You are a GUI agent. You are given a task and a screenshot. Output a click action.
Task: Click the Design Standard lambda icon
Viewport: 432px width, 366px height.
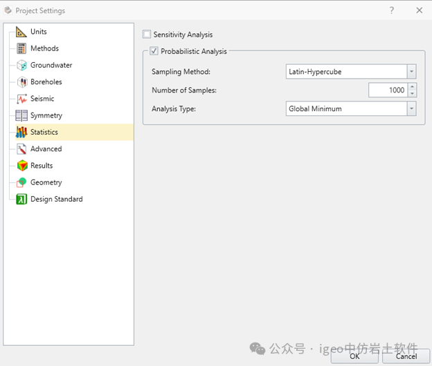tap(21, 199)
